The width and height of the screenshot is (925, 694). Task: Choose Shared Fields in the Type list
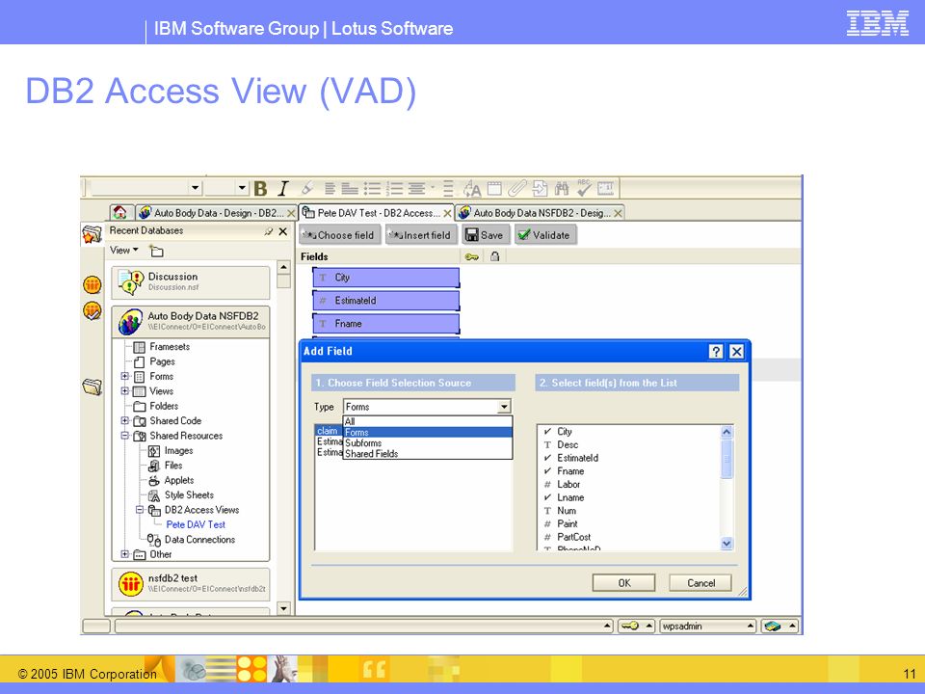428,454
